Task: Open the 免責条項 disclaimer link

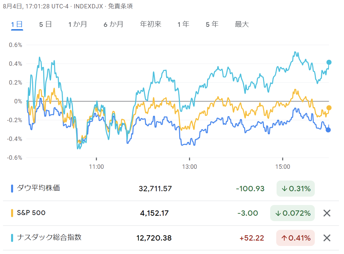Action: (120, 6)
